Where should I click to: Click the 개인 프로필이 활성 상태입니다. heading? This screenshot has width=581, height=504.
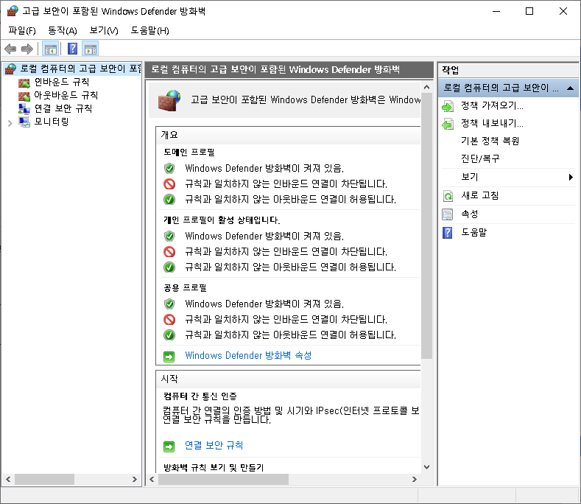click(x=222, y=220)
